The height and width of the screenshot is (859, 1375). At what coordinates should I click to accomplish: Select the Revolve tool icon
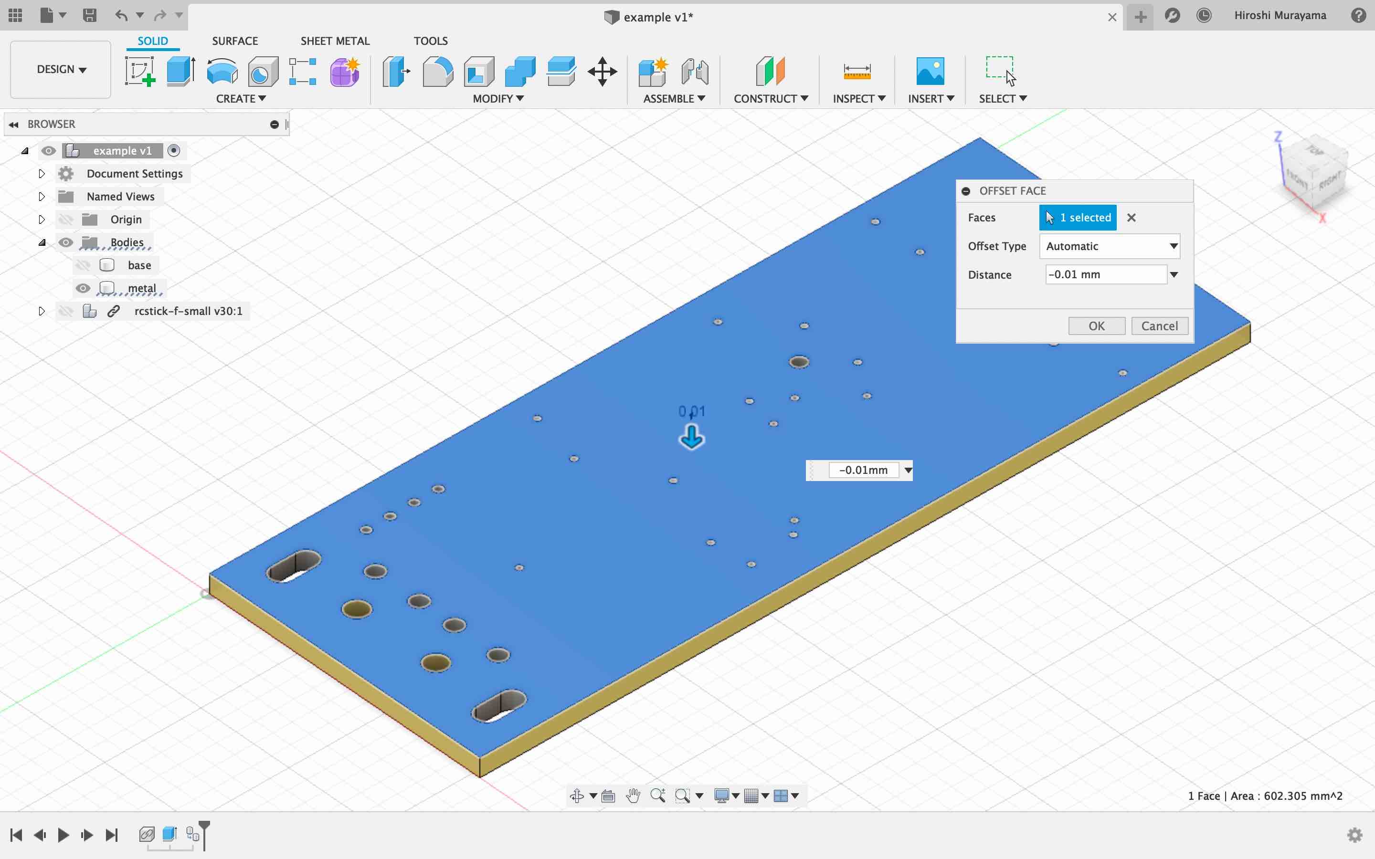tap(222, 71)
